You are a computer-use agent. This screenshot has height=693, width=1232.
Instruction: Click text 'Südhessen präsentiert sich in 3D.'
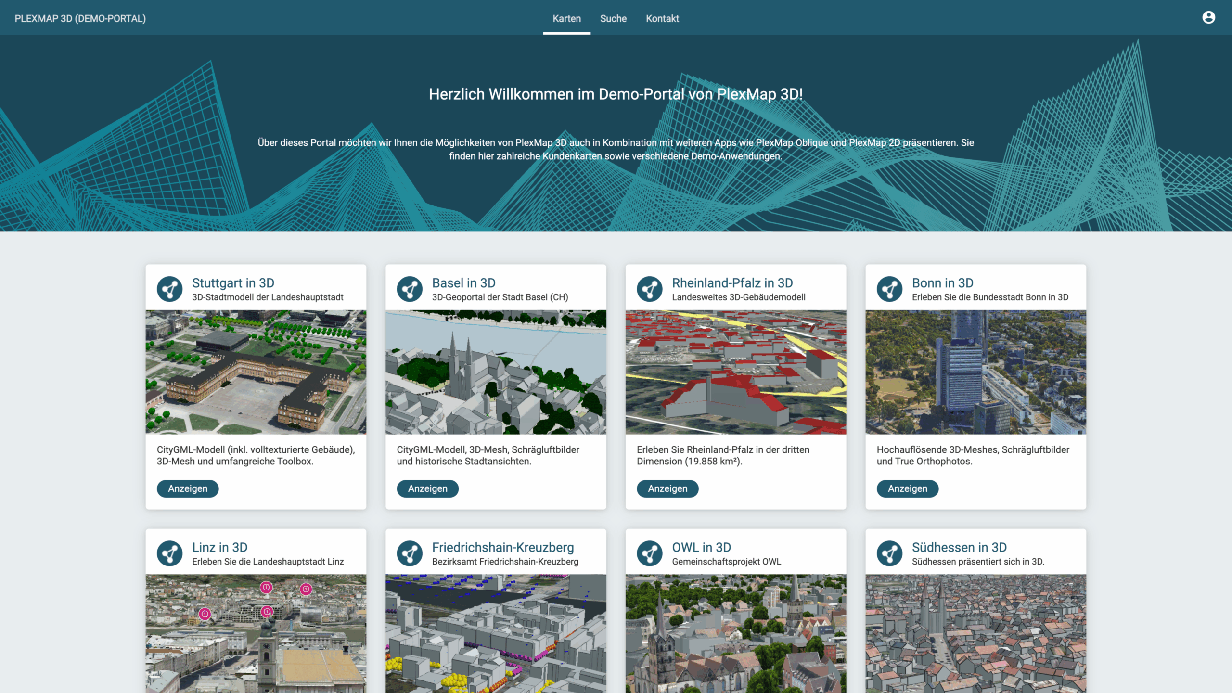click(x=978, y=562)
